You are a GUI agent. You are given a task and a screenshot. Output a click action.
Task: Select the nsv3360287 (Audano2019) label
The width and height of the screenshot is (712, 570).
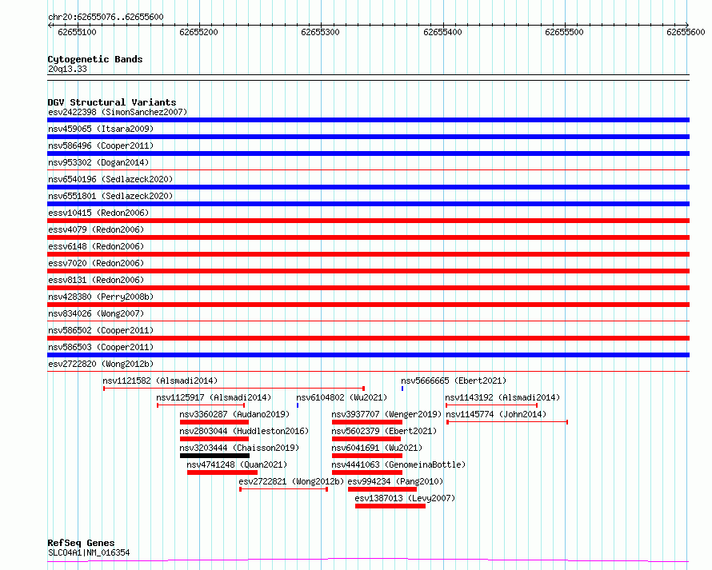tap(234, 414)
